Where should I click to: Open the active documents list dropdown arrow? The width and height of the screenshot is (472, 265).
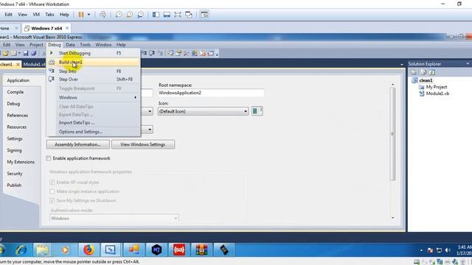pyautogui.click(x=402, y=65)
